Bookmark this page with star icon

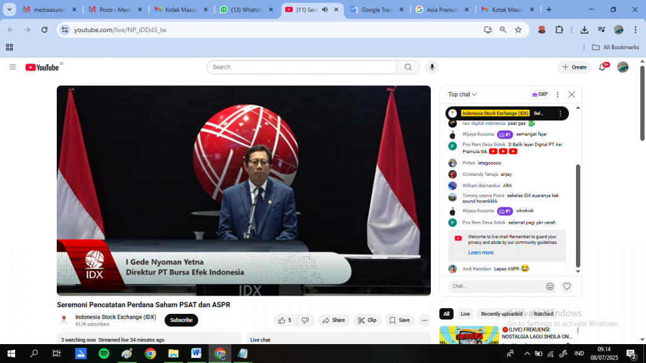tap(519, 30)
